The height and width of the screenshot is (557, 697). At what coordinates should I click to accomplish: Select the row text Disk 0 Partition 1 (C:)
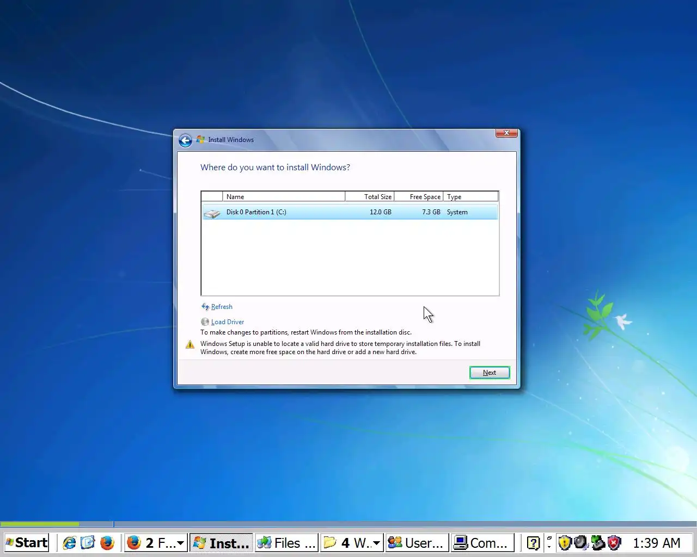pyautogui.click(x=256, y=212)
